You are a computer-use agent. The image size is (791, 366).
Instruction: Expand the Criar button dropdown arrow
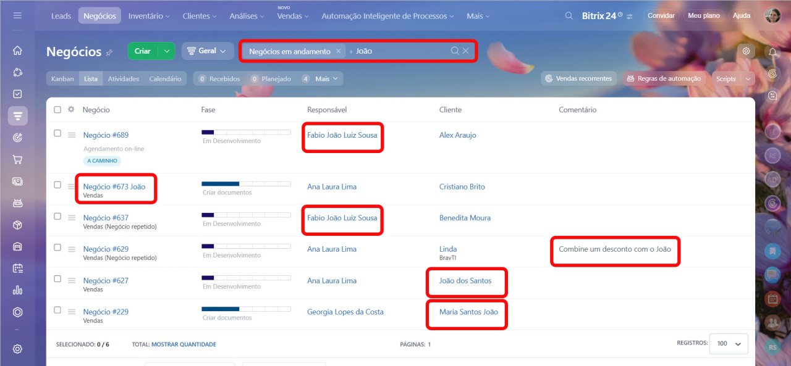[167, 51]
